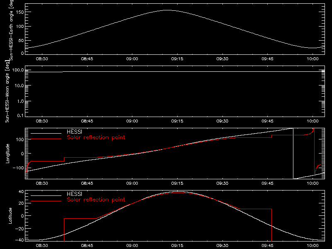Select Solar reflection point legend in Longitude plot
This screenshot has height=249, width=332.
tap(96, 137)
